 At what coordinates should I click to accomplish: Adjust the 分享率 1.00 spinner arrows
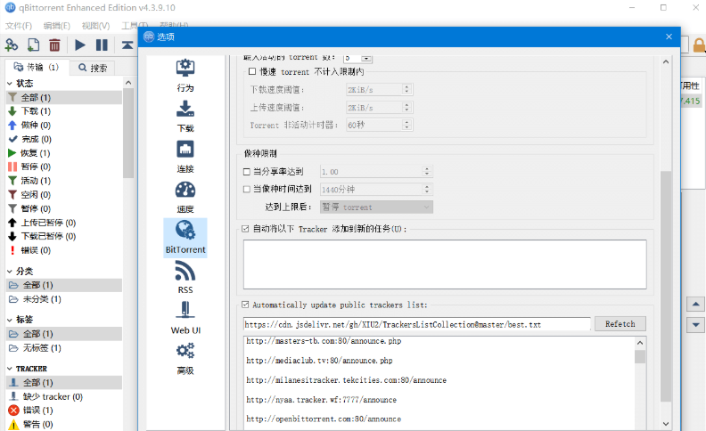[x=427, y=171]
